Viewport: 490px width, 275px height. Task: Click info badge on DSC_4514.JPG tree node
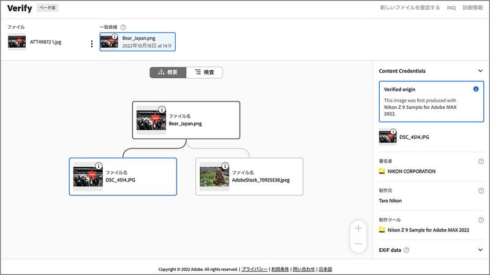tap(99, 166)
